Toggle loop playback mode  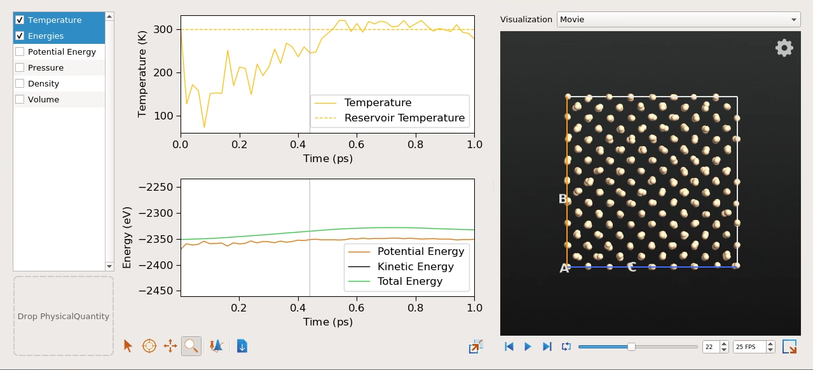566,346
